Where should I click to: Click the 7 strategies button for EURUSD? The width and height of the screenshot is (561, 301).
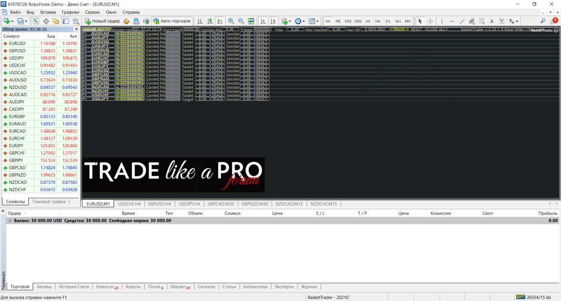click(130, 70)
